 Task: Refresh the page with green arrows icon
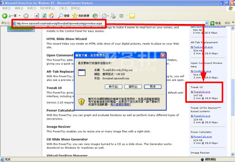click(x=44, y=16)
